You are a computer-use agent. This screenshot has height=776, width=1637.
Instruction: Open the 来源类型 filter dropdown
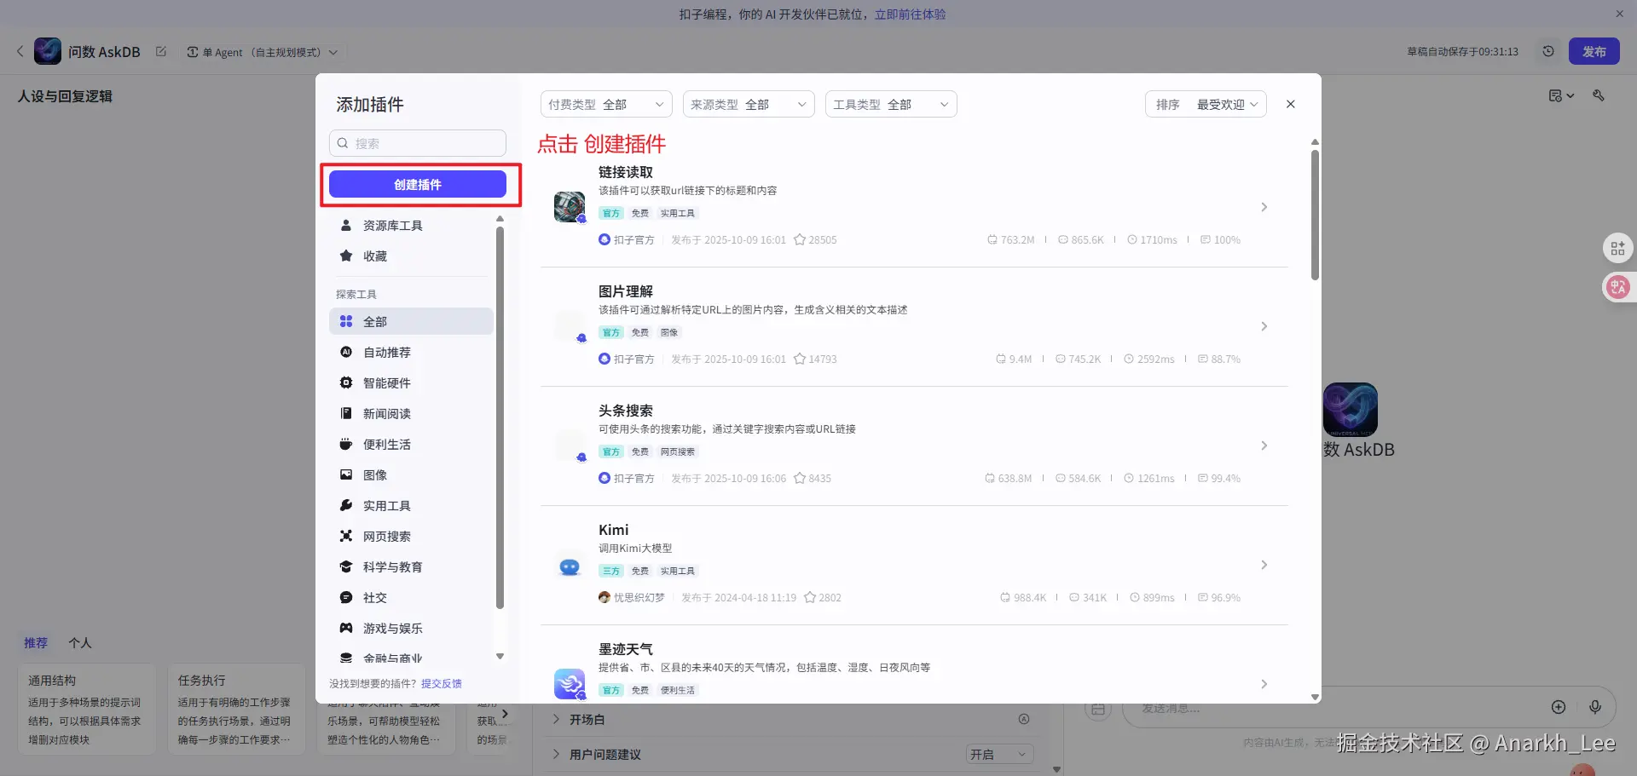click(749, 104)
